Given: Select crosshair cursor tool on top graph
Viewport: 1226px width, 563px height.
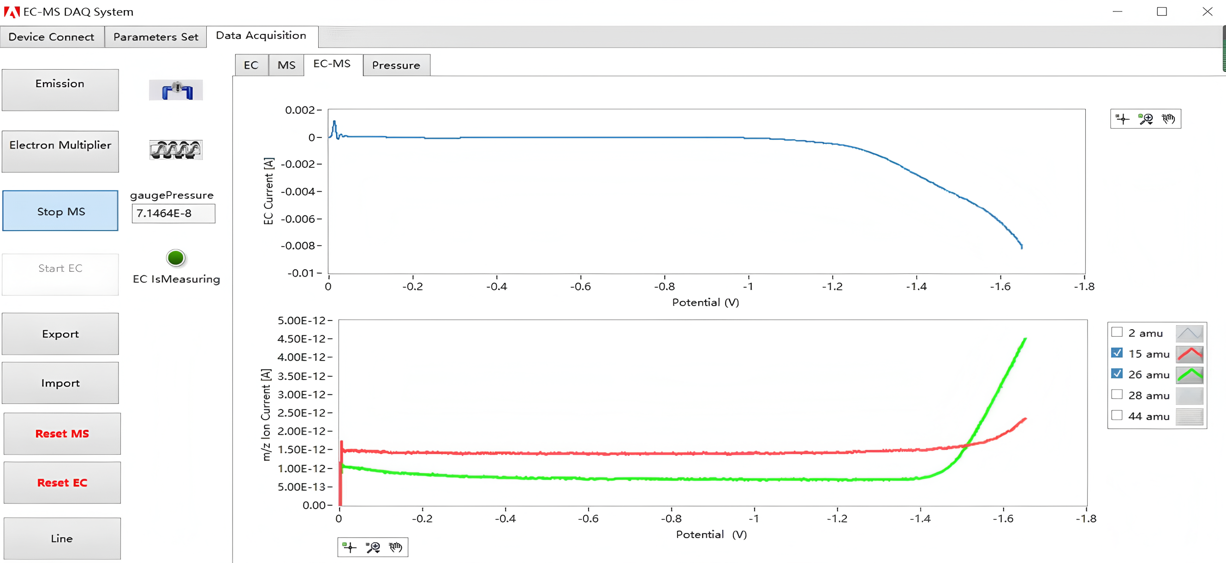Looking at the screenshot, I should [1123, 119].
